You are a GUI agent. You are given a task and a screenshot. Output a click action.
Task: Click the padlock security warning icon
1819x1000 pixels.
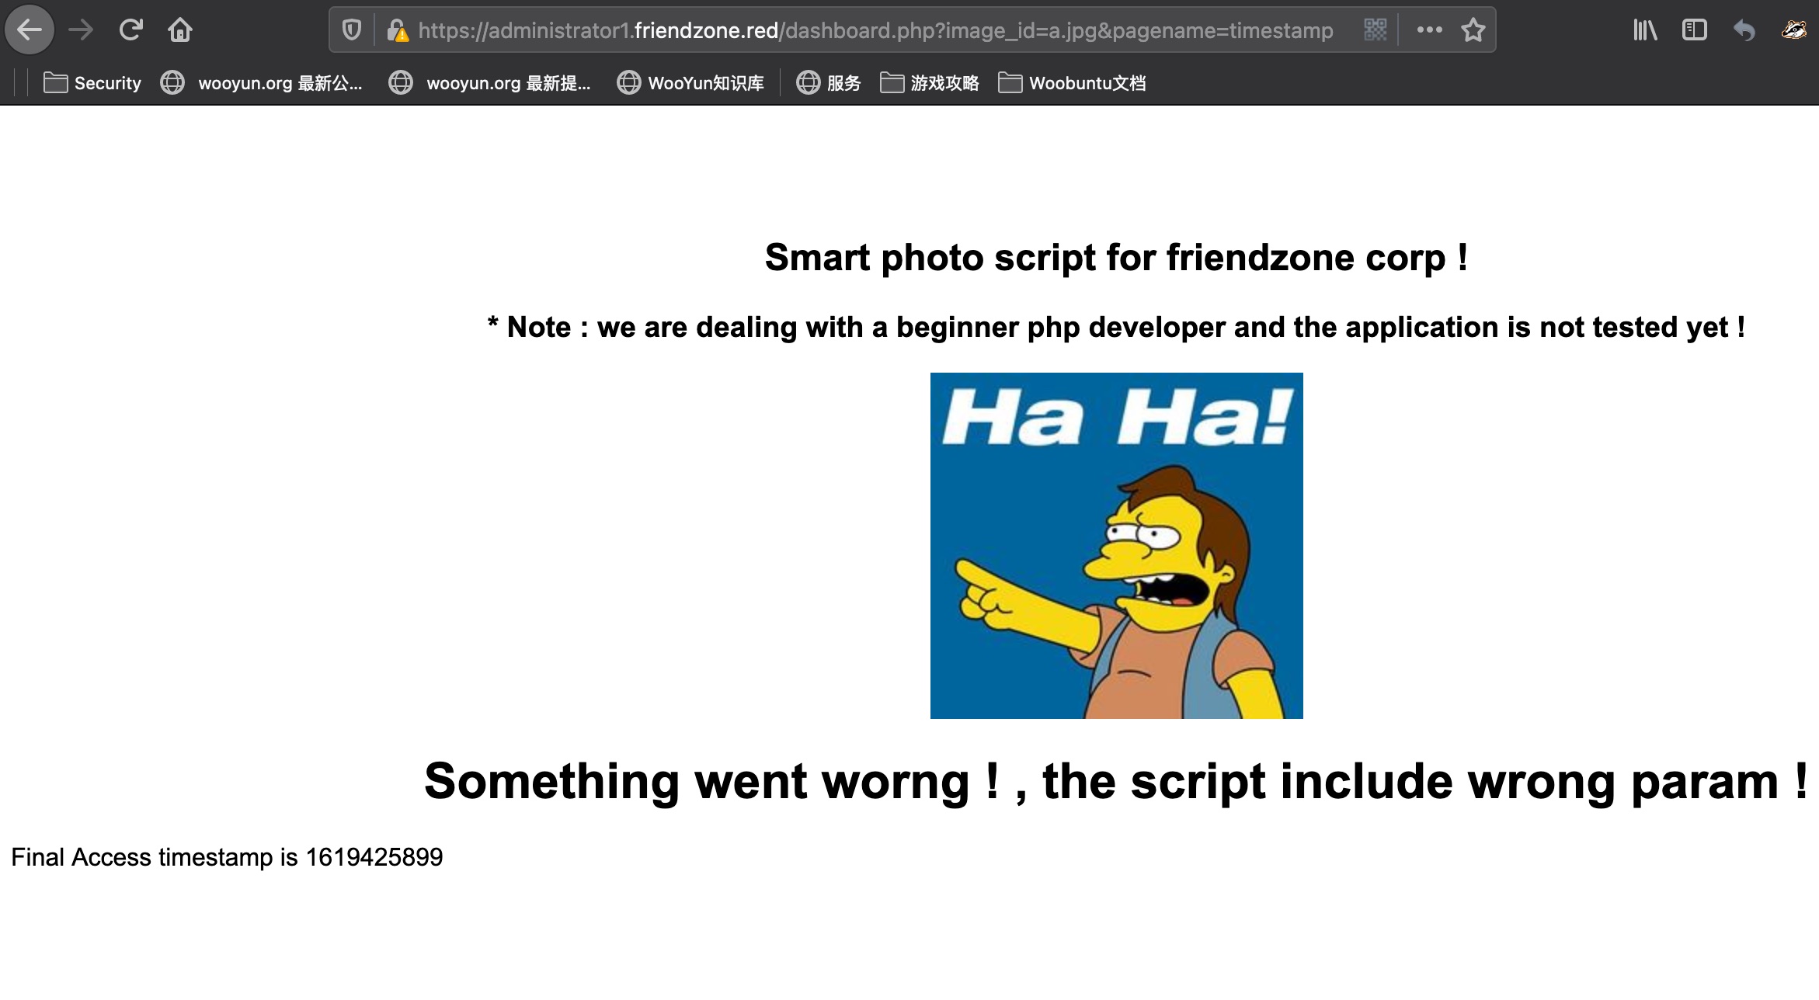pos(398,30)
